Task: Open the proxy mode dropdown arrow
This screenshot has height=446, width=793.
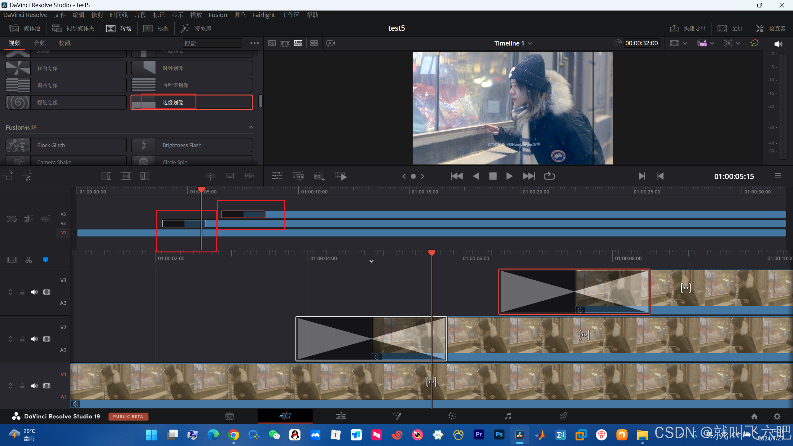Action: [712, 43]
